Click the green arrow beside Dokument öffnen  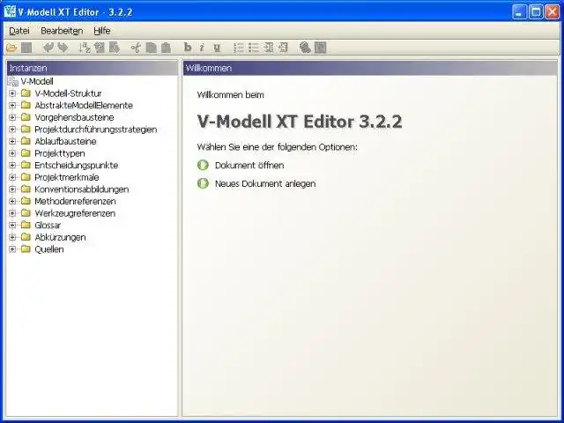point(203,165)
